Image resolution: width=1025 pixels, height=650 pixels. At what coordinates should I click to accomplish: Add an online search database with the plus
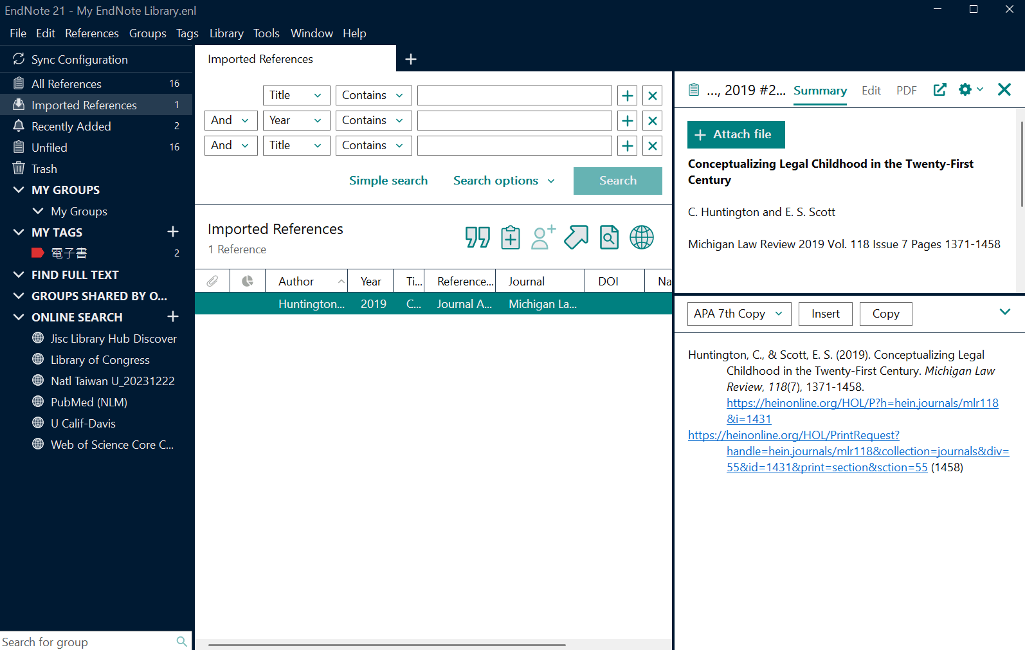point(173,316)
